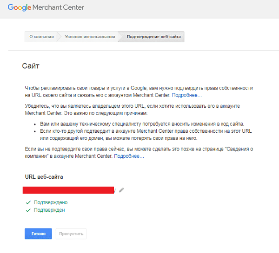This screenshot has width=279, height=253.
Task: Click the paragraph starting 'Чтобы рекламировать свои товары'
Action: coord(139,91)
